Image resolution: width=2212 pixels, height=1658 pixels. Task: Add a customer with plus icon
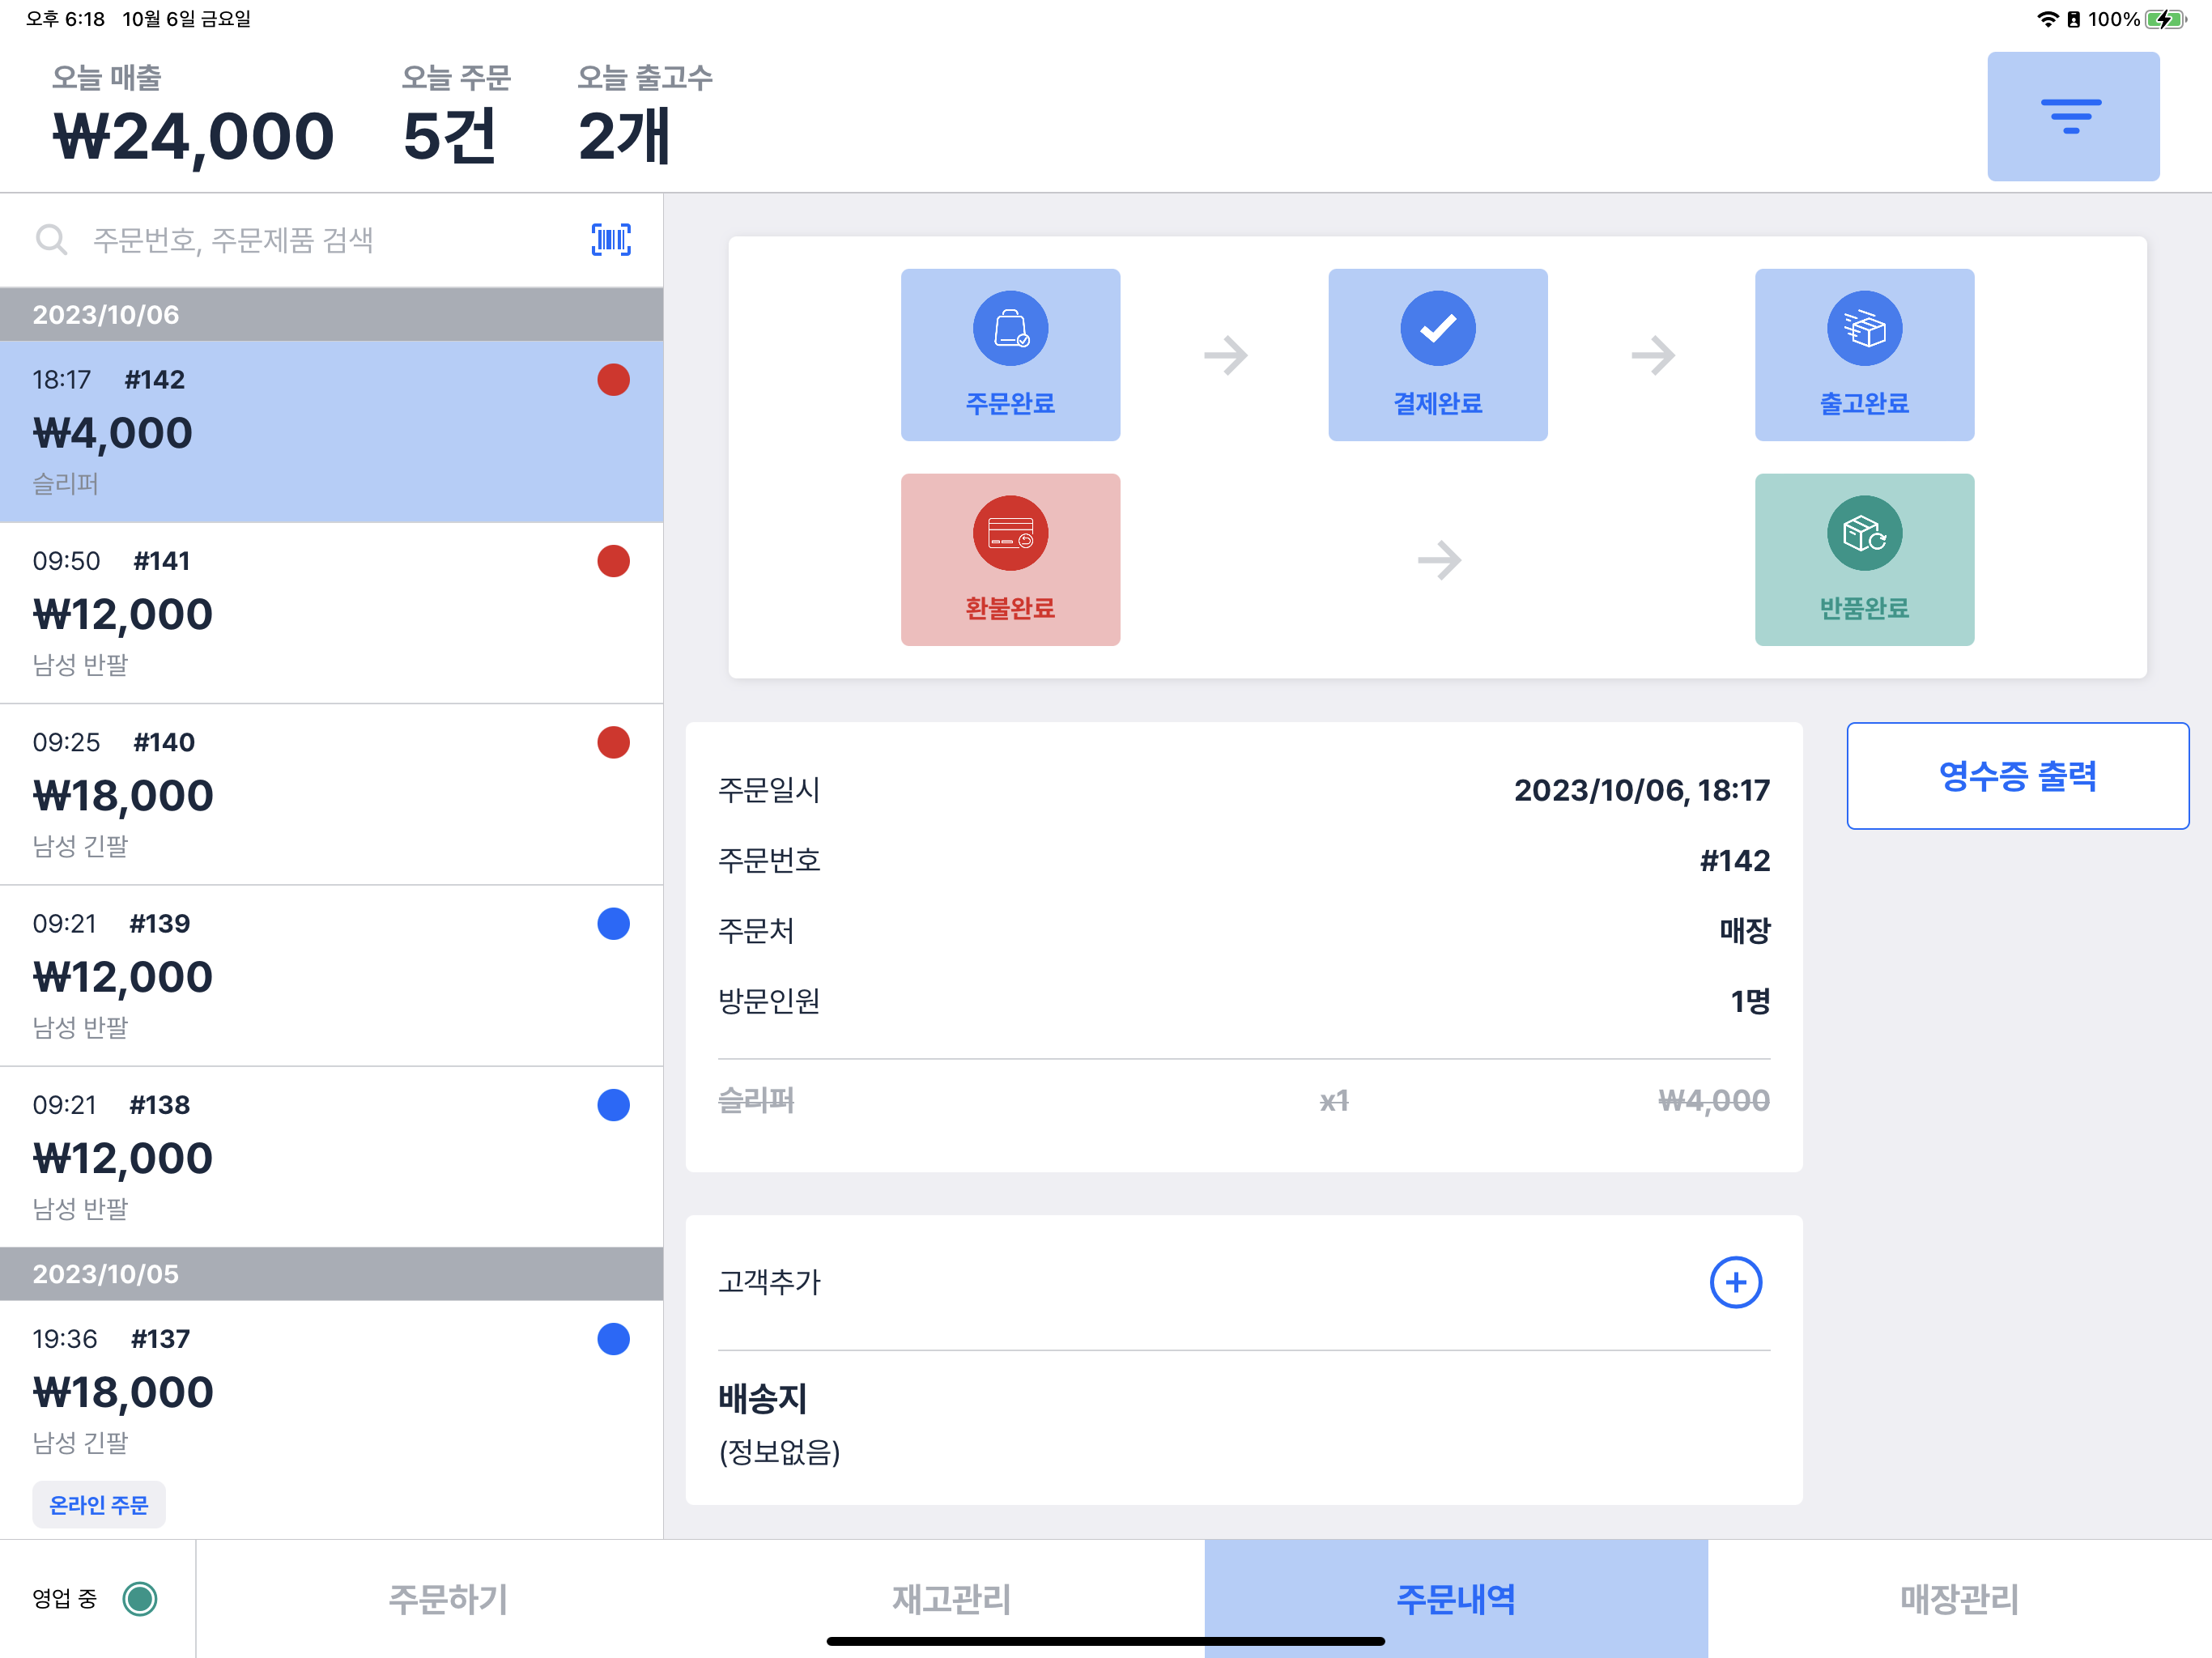(x=1735, y=1282)
